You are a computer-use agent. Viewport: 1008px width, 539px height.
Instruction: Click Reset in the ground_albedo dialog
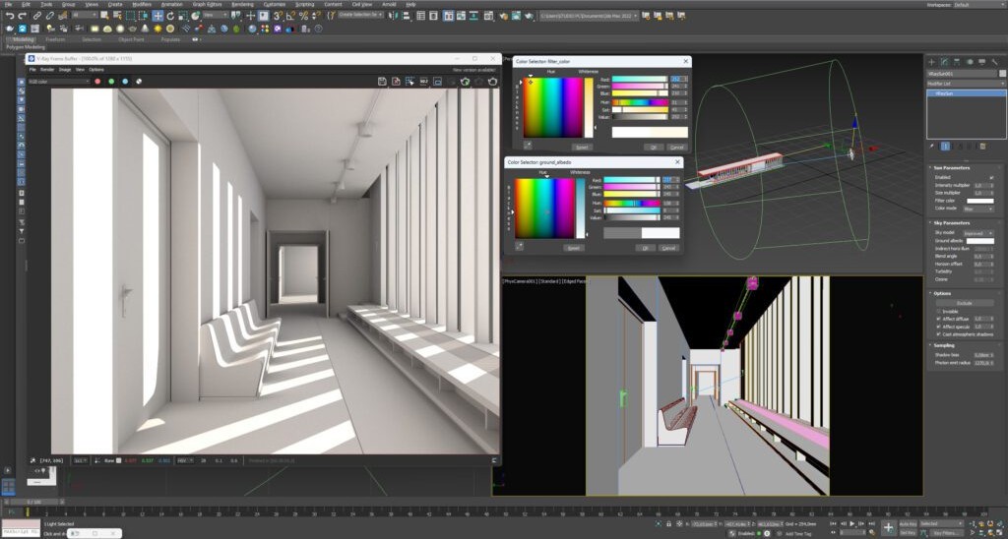pyautogui.click(x=574, y=248)
